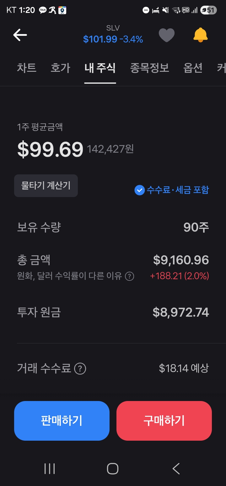Select the 내 주식 tab
The width and height of the screenshot is (226, 486).
point(100,68)
